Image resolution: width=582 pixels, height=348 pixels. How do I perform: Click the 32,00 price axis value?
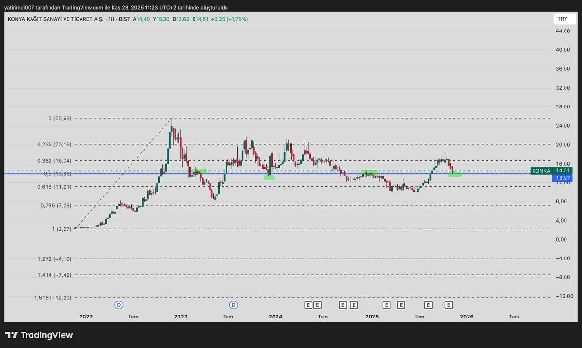(x=563, y=88)
